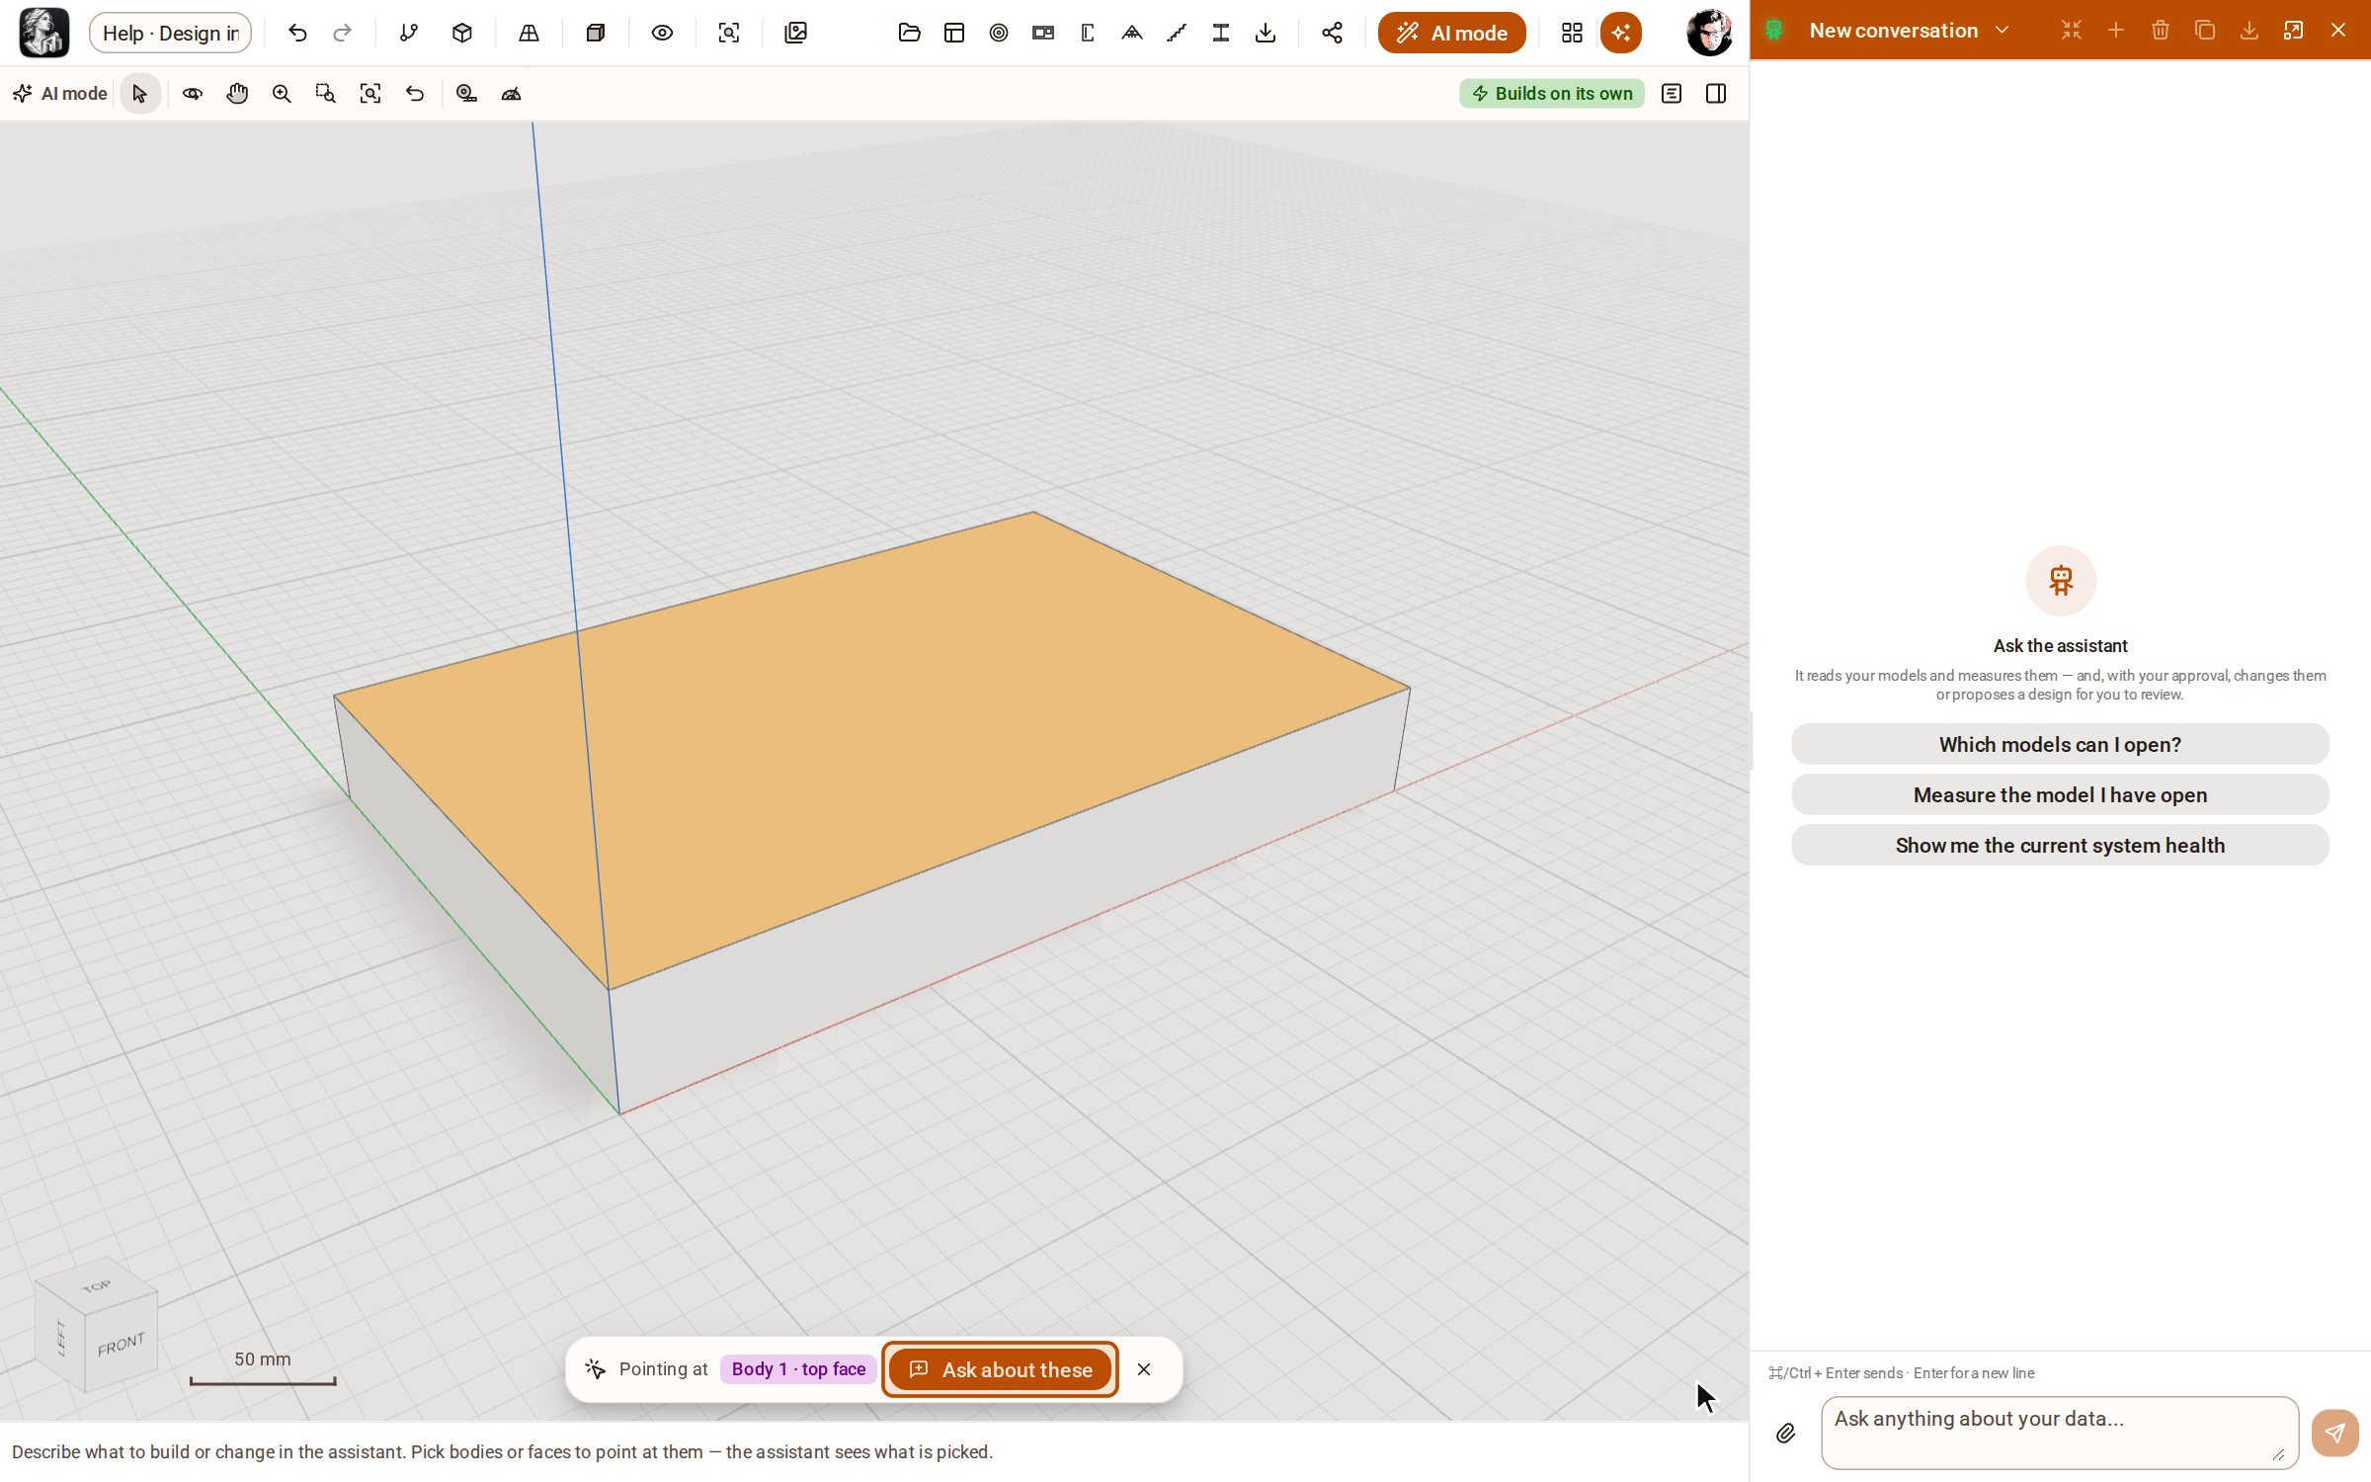Select the zoom-to-window rectangle tool
Viewport: 2371px width, 1482px height.
point(325,94)
